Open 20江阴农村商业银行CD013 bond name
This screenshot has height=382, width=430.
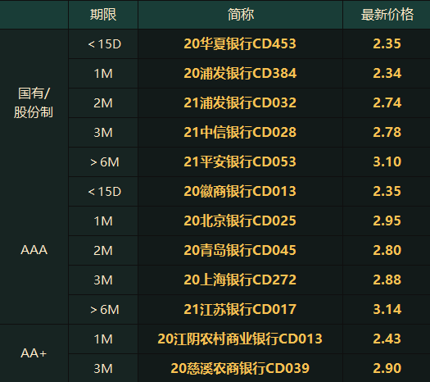(x=240, y=339)
